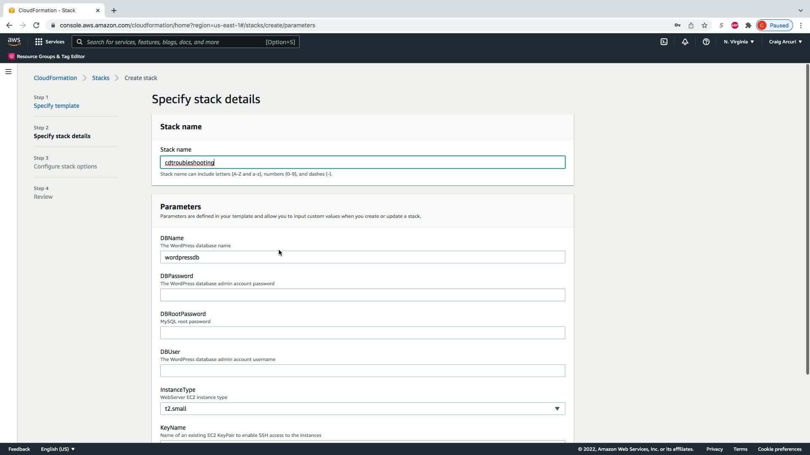Expand the N. Virginia region dropdown
Viewport: 810px width, 455px height.
[x=739, y=42]
